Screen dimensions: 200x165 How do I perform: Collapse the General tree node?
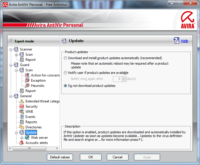click(11, 96)
